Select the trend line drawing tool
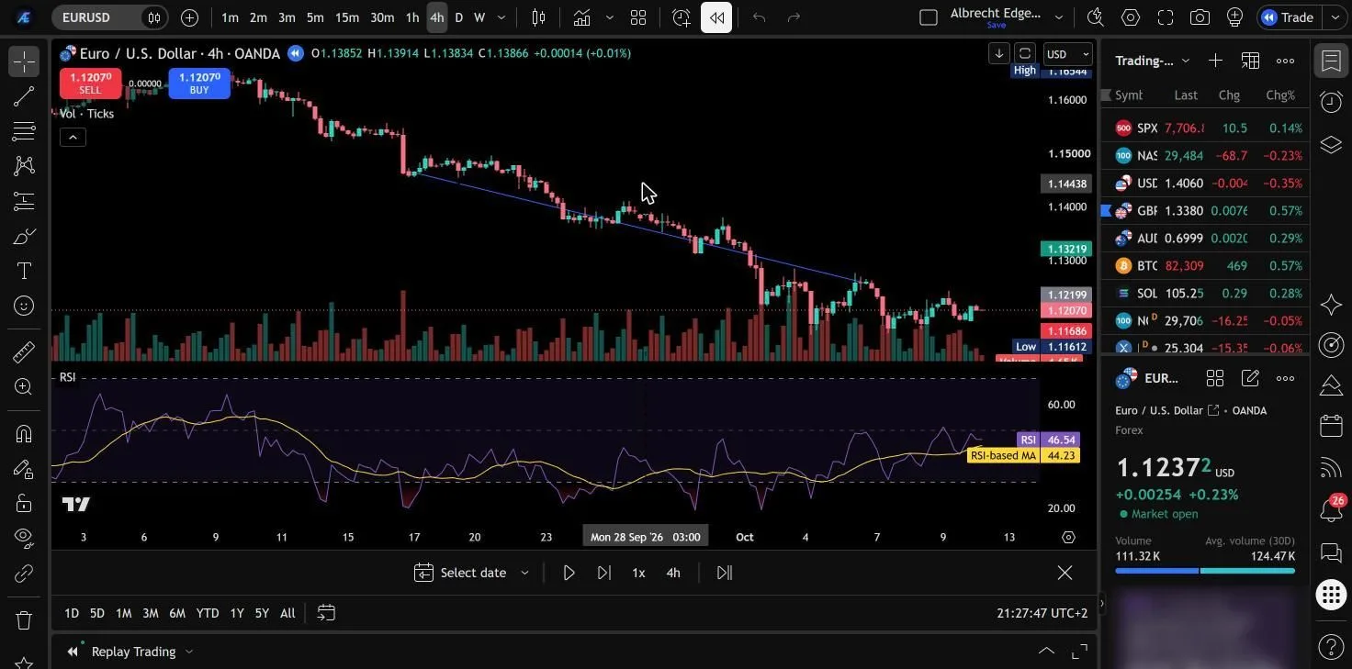This screenshot has width=1352, height=669. tap(24, 96)
